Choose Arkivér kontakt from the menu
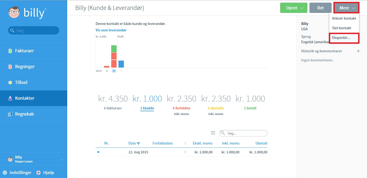Screen dimensions: 367x178 click(x=344, y=18)
